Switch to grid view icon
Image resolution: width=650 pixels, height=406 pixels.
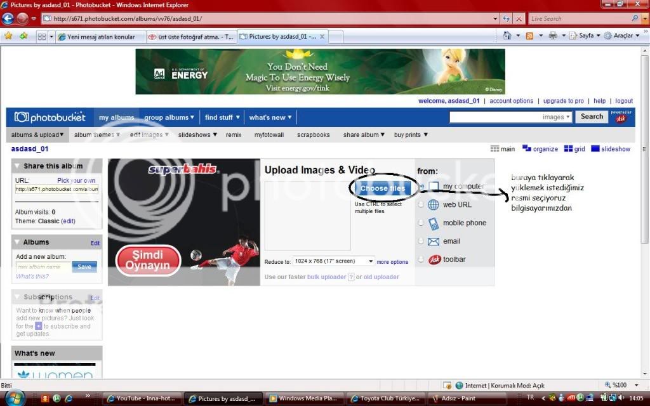568,149
